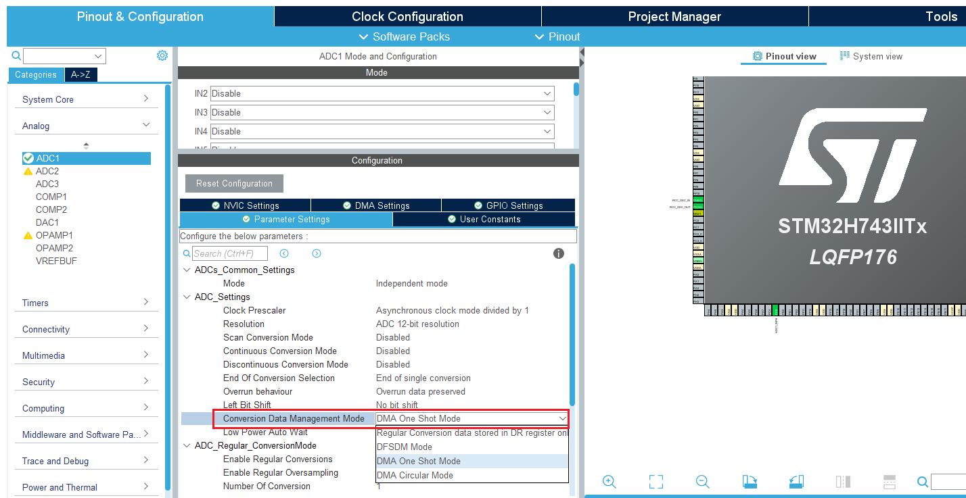The height and width of the screenshot is (498, 966).
Task: Select the DMA Circular Mode option
Action: 472,475
